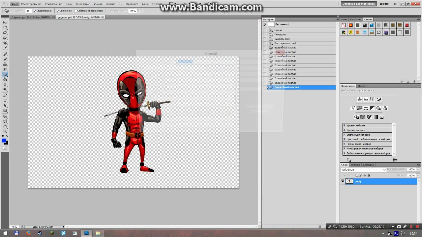The width and height of the screenshot is (422, 237).
Task: Toggle lock position for layer
Action: click(x=365, y=175)
